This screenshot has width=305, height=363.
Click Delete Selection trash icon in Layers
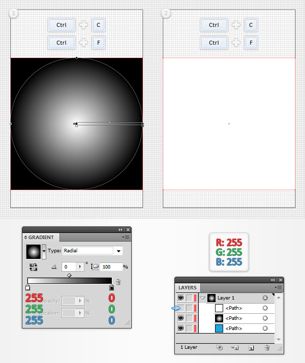[267, 347]
